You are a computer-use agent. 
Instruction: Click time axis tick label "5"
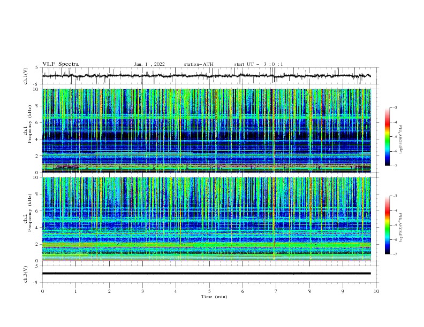pos(209,291)
